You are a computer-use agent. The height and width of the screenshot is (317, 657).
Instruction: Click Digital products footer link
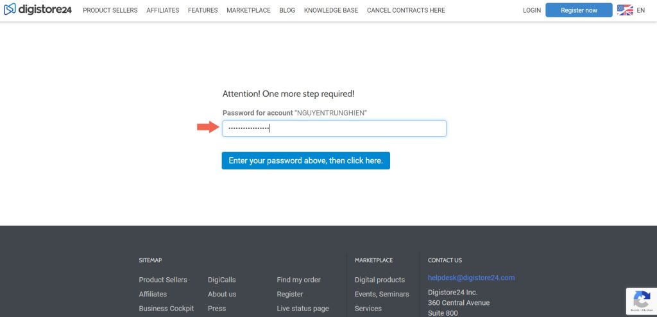(x=379, y=280)
